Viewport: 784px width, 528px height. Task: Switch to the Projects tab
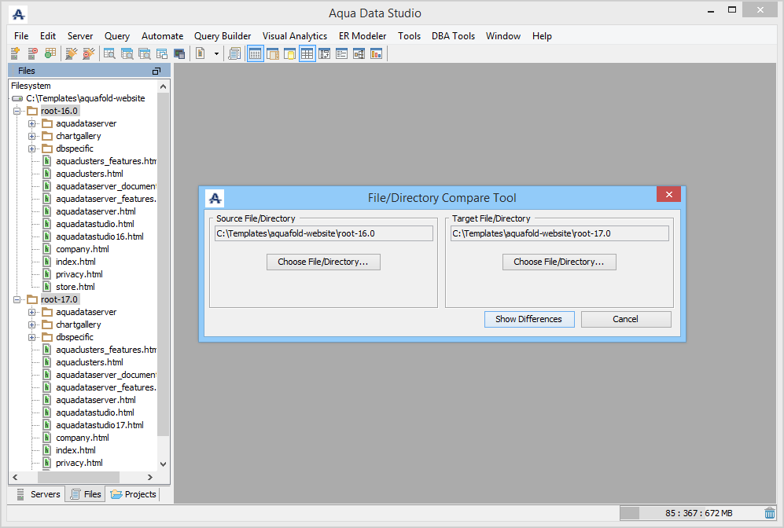133,494
